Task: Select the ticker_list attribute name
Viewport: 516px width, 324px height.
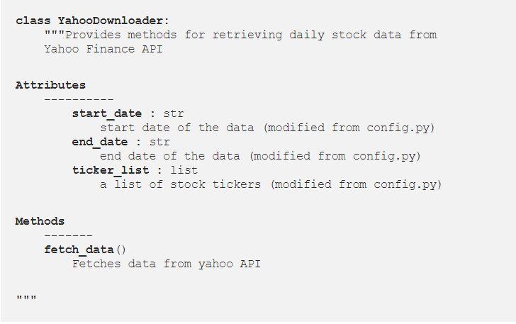Action: click(x=110, y=170)
